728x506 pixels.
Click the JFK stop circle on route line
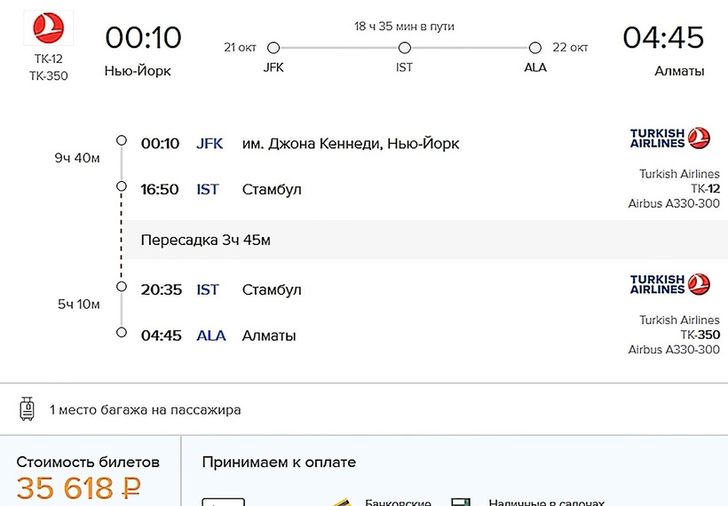click(273, 48)
